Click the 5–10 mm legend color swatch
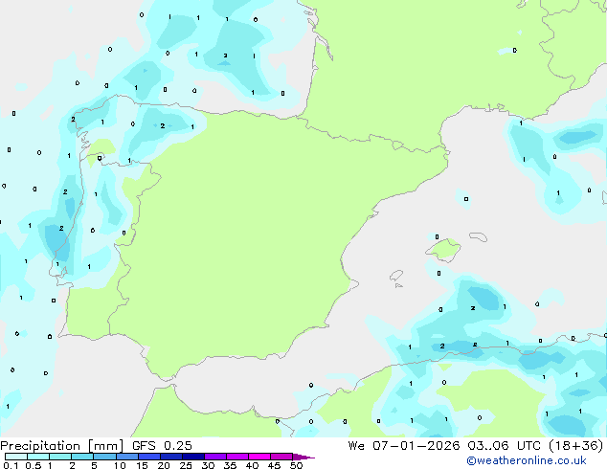607x469 pixels. pyautogui.click(x=105, y=457)
